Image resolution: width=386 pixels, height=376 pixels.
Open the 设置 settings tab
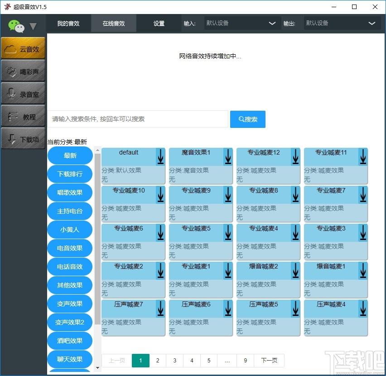(159, 23)
